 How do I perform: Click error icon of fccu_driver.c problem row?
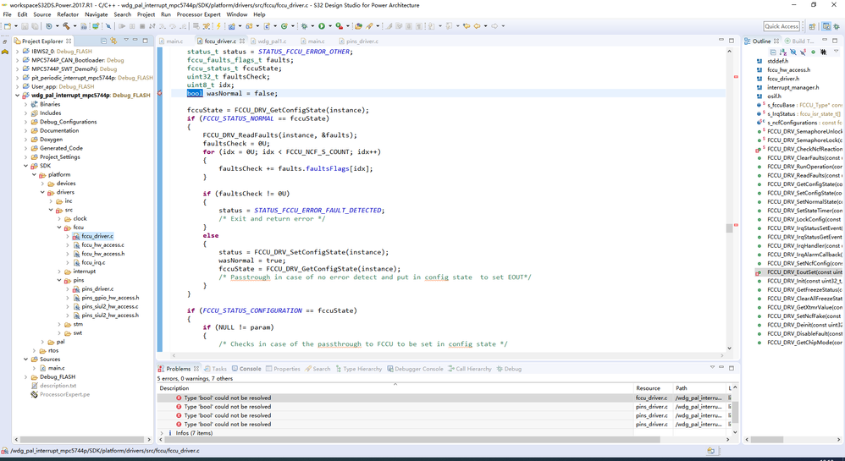click(179, 398)
